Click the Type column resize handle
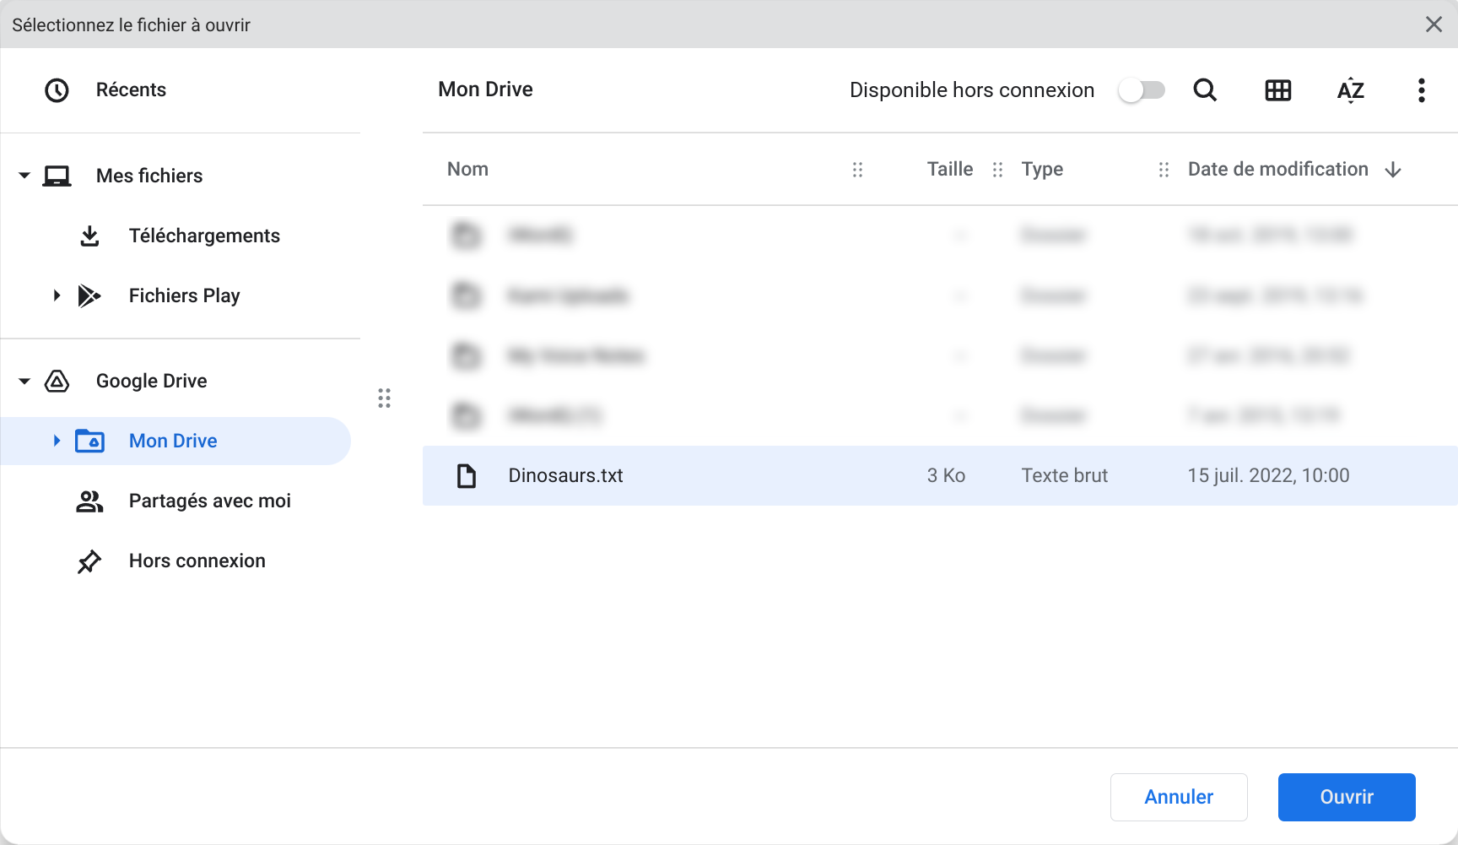Viewport: 1458px width, 845px height. click(1164, 170)
